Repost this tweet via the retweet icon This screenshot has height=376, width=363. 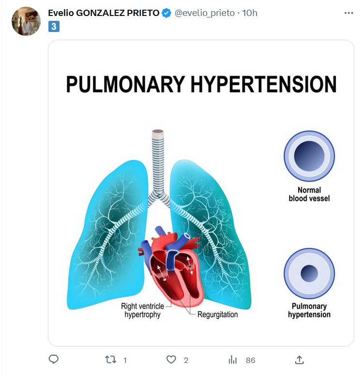111,360
